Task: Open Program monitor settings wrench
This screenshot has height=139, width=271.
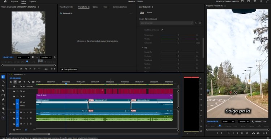Action: 253,122
